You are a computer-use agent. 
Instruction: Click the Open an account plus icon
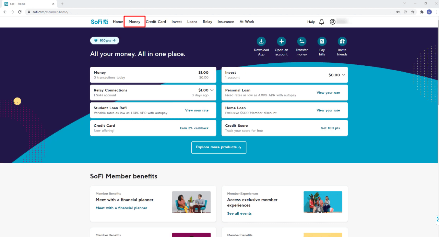pos(281,41)
